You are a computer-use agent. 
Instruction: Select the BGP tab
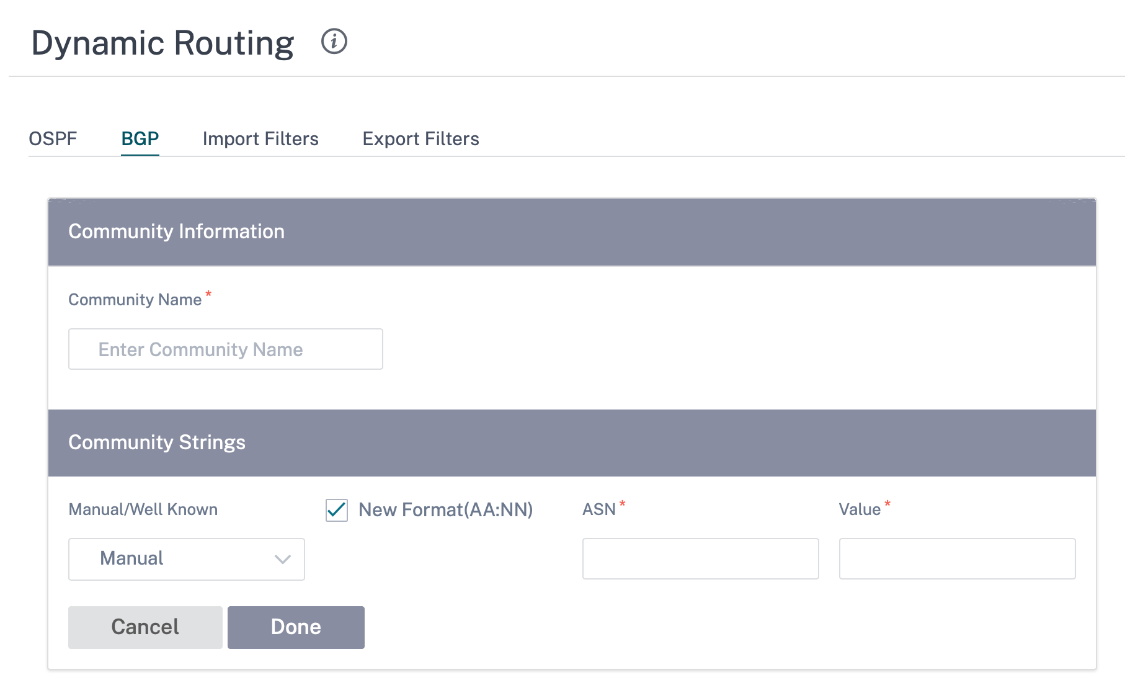[140, 138]
